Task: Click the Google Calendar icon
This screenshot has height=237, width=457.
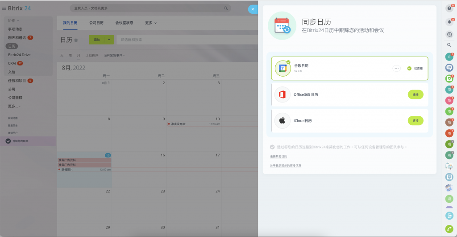Action: pyautogui.click(x=283, y=69)
